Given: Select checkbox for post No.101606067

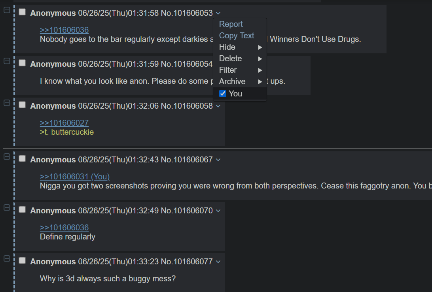Looking at the screenshot, I should [x=23, y=159].
